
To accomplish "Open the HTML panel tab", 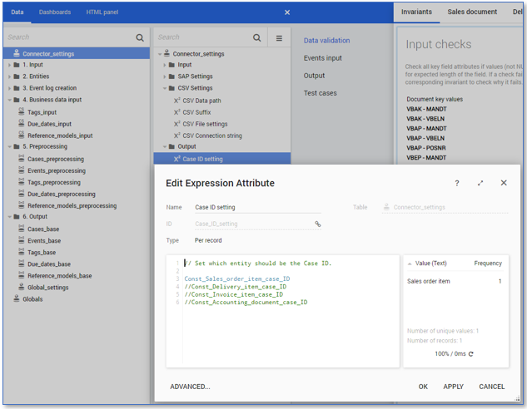I will tap(102, 12).
